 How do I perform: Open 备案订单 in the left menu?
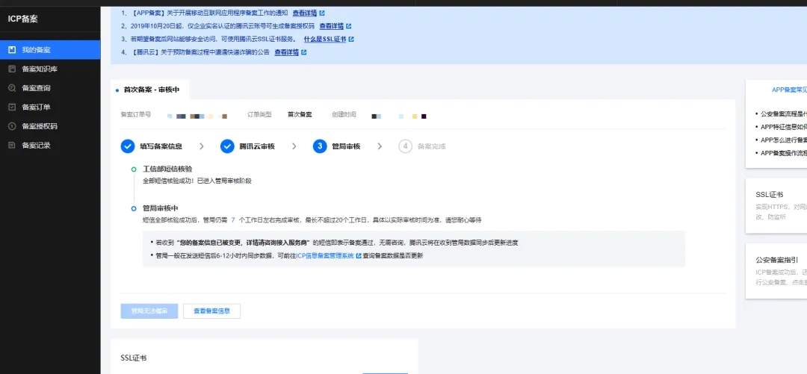point(36,107)
